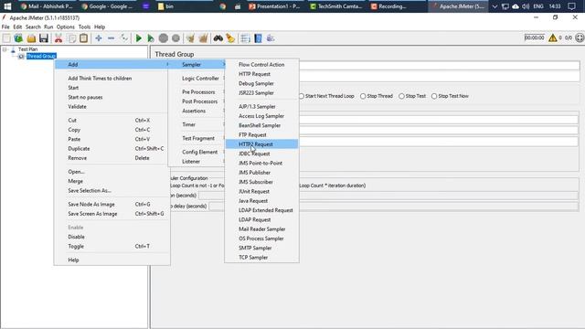Select the Stop Thread radio button
The image size is (585, 329).
coord(363,96)
